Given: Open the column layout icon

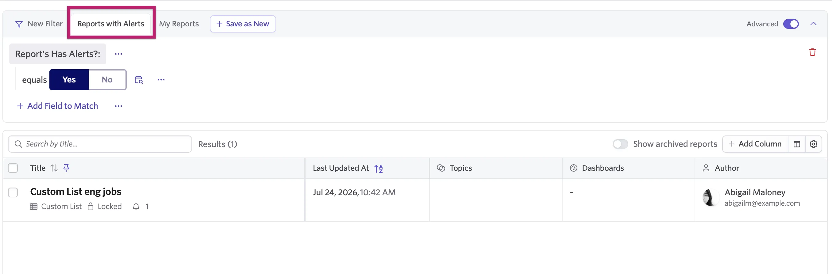Looking at the screenshot, I should [797, 144].
